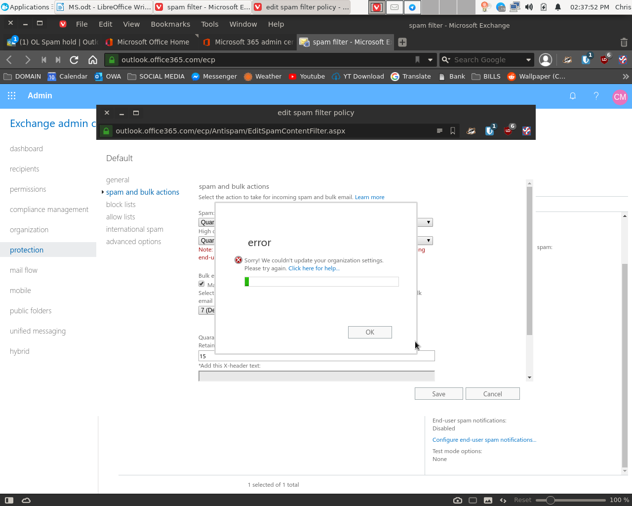Show more bookmarks chevron

pyautogui.click(x=626, y=77)
